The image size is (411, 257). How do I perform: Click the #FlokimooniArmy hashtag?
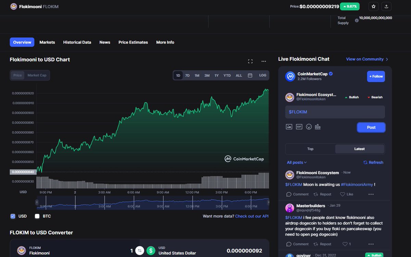click(x=357, y=185)
